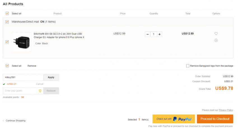The image size is (238, 131).
Task: Click the Options column header
Action: coord(216,14)
